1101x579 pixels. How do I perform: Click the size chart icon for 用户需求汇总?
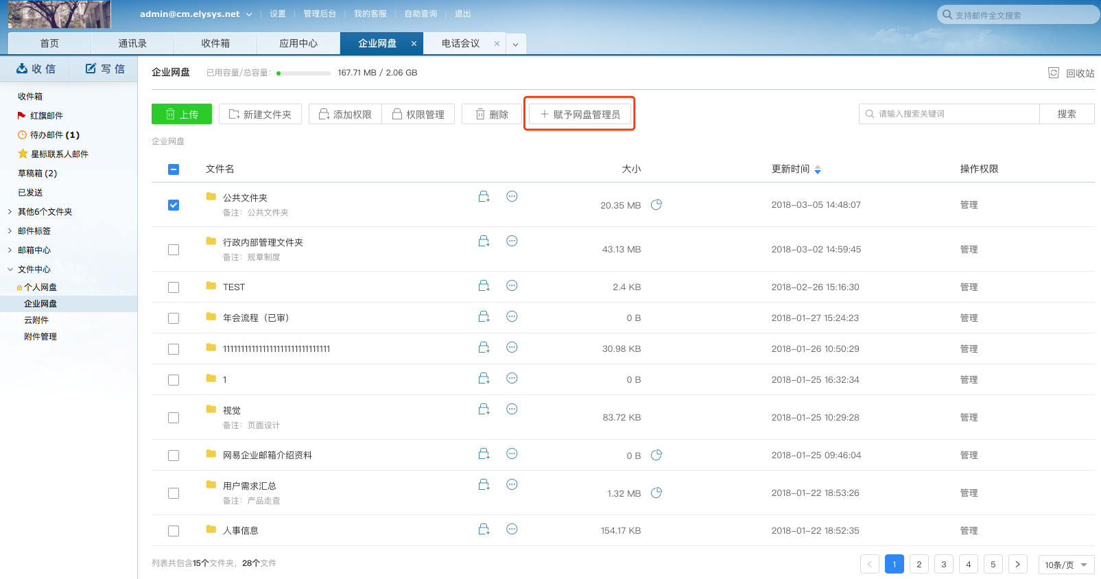656,493
